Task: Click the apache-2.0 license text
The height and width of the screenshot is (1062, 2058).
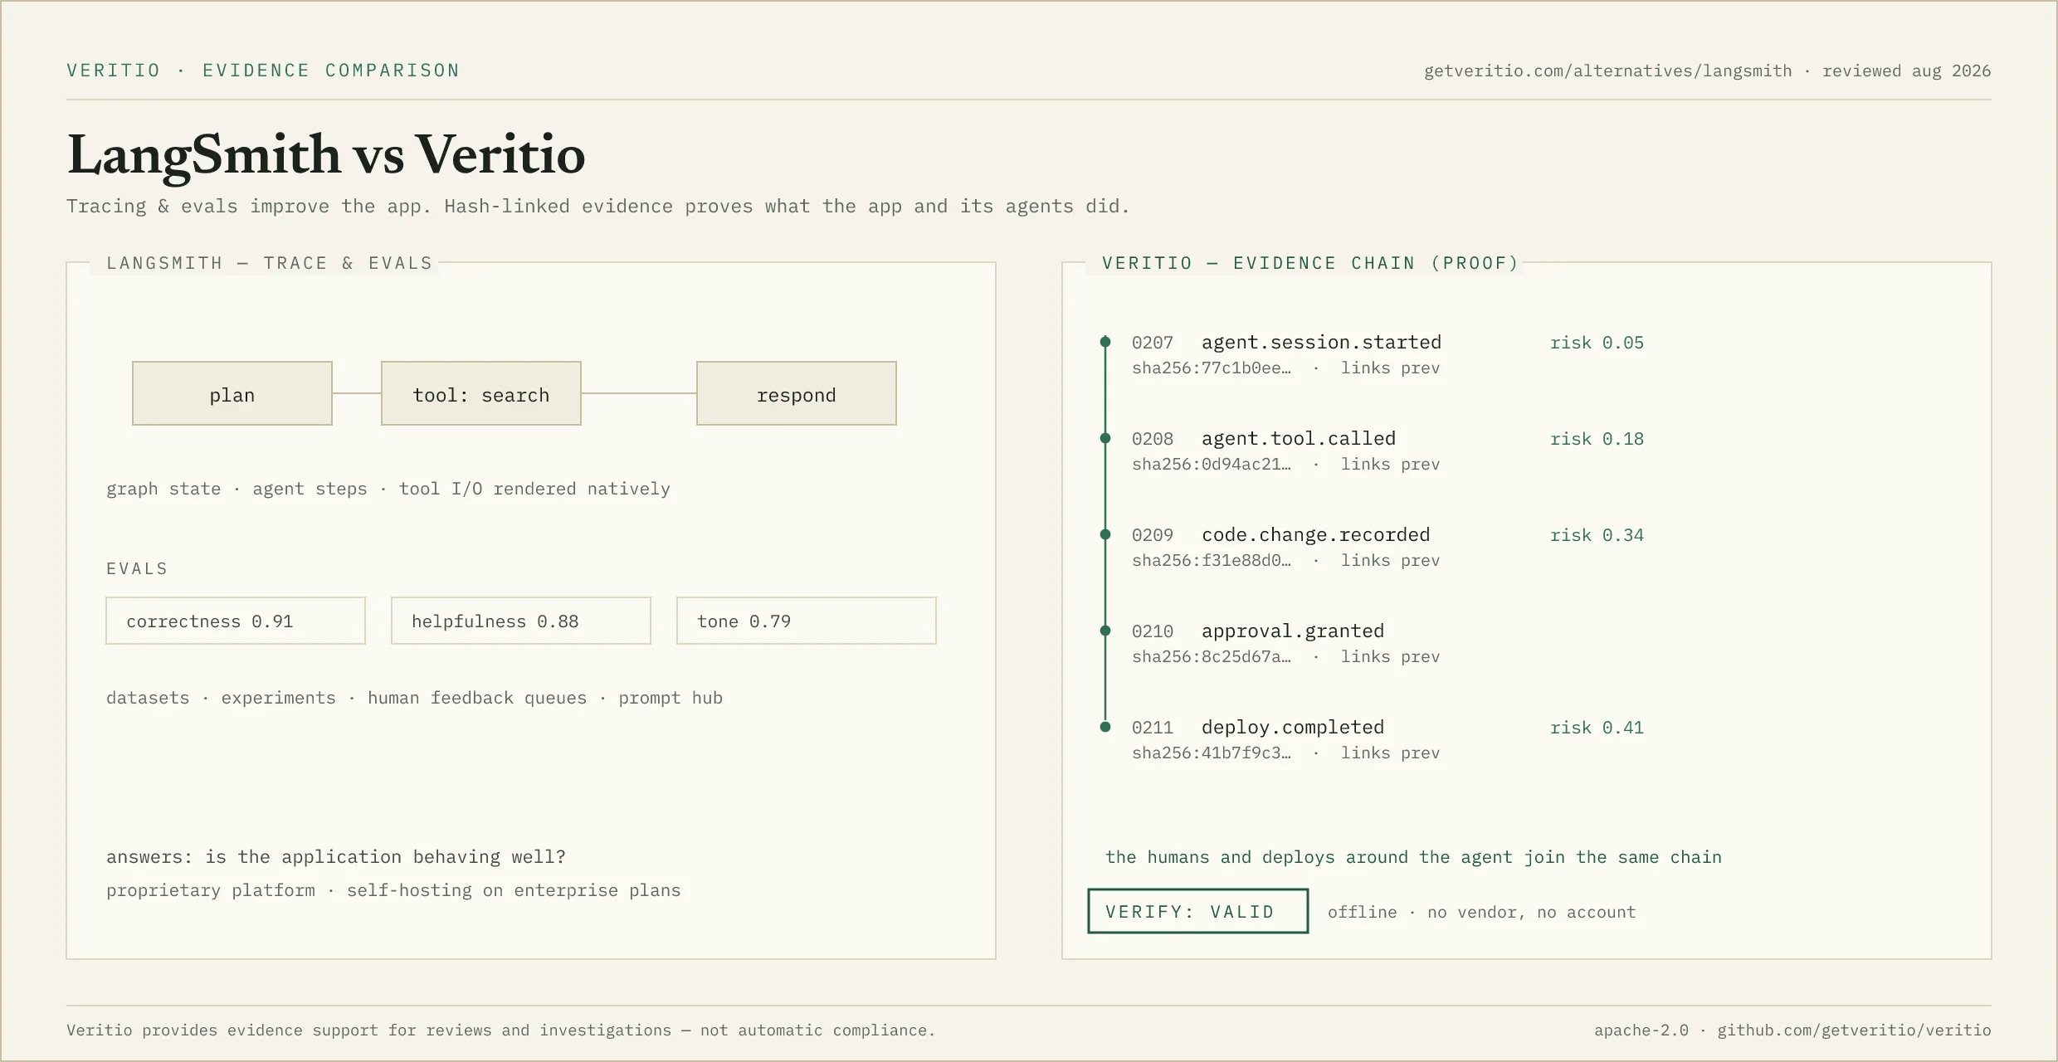Action: coord(1641,1030)
